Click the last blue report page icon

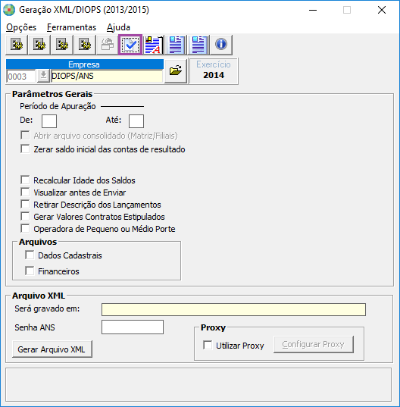coord(198,45)
